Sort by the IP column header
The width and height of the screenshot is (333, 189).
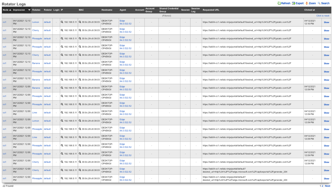(x=62, y=10)
